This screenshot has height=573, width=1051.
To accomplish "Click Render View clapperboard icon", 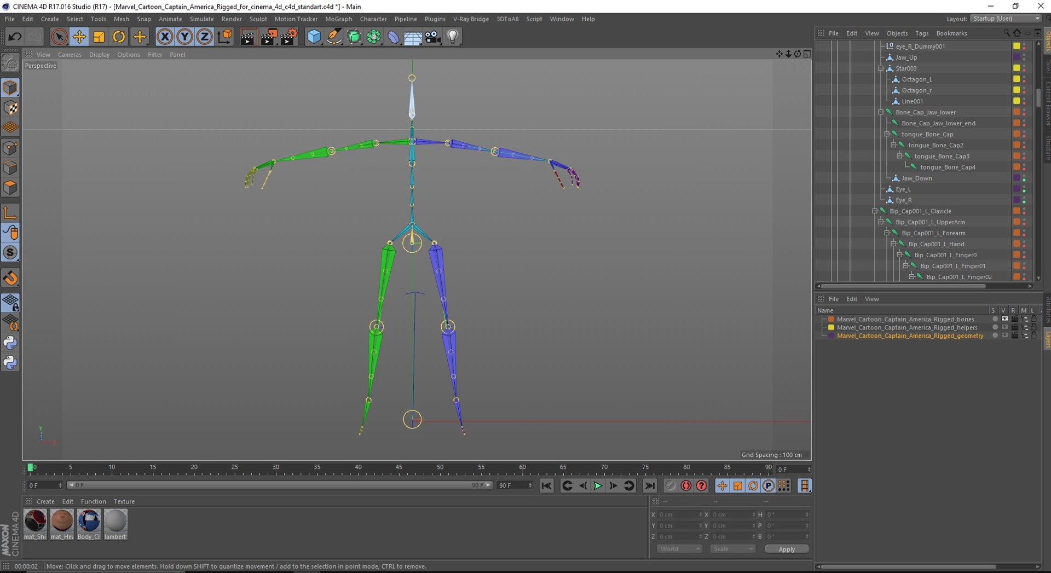I will [248, 37].
